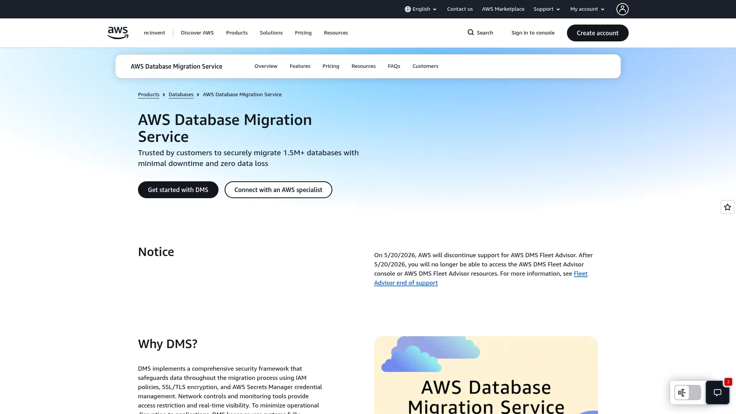Open the Discover AWS menu
This screenshot has height=414, width=736.
point(197,33)
